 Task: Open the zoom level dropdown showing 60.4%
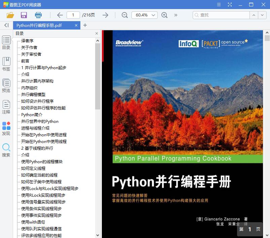click(x=144, y=15)
